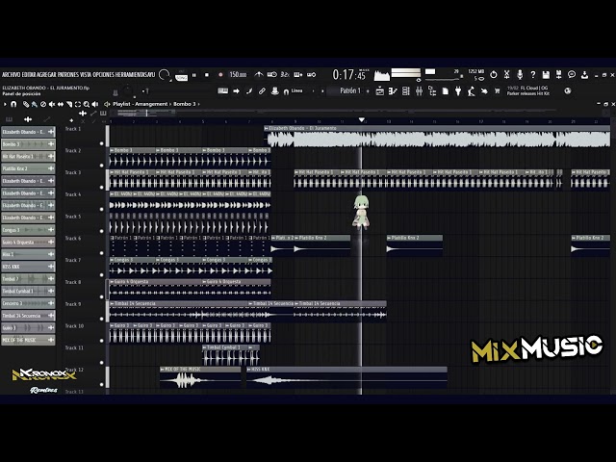Select Congas 3 in picker list

(x=28, y=230)
